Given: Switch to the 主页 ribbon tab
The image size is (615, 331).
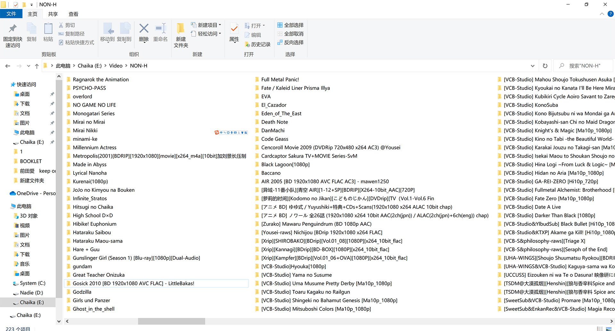Looking at the screenshot, I should [32, 14].
